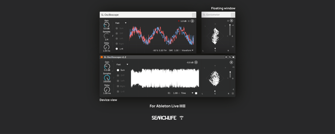This screenshot has height=134, width=335.
Task: Click the note sync icon beside floating Samples knob
Action: 113,36
